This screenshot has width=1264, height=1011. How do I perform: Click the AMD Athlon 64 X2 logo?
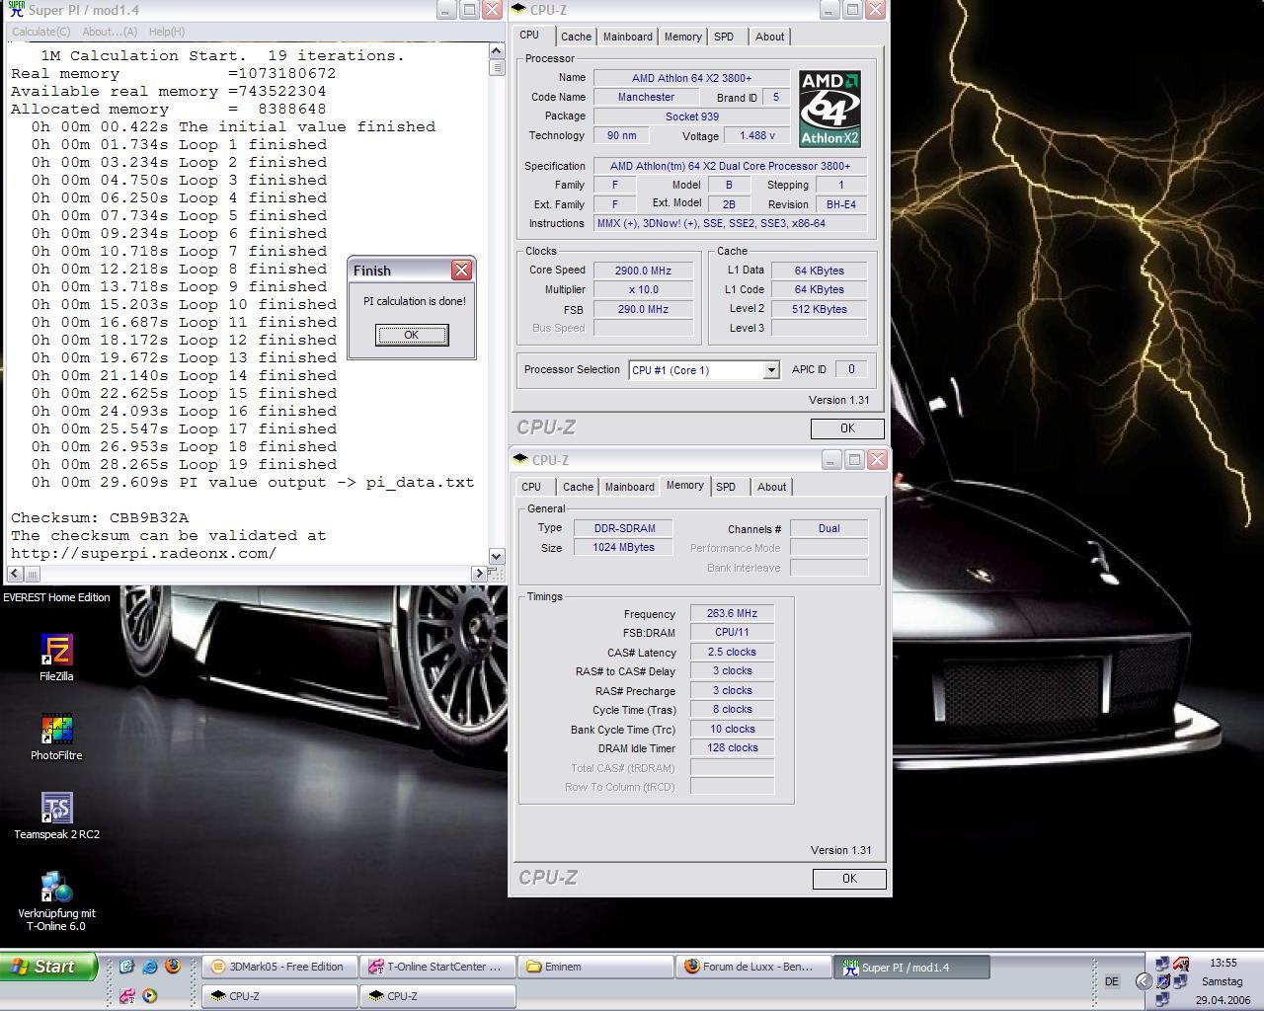(x=829, y=109)
